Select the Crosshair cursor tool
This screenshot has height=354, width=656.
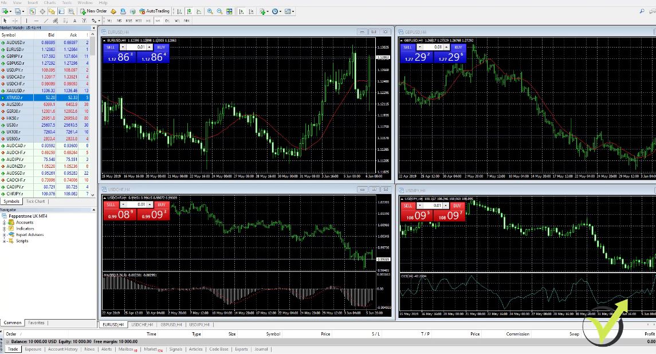click(15, 21)
